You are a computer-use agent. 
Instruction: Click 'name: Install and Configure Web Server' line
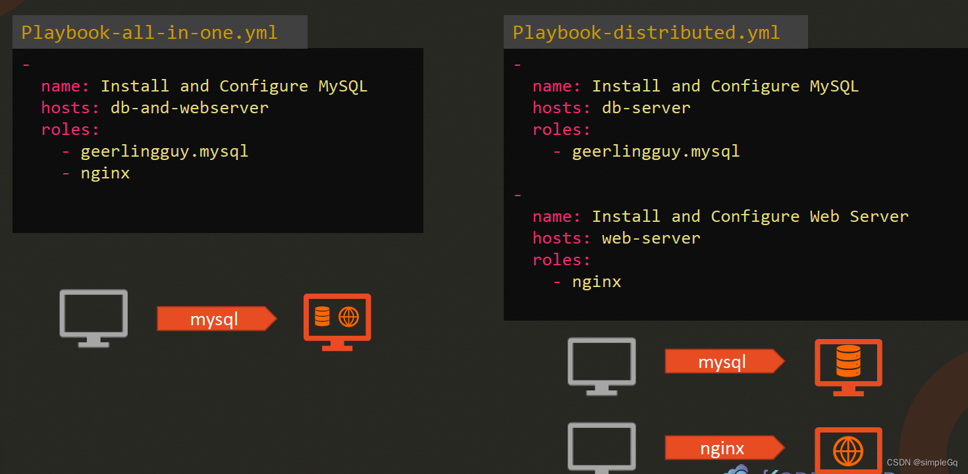point(720,217)
